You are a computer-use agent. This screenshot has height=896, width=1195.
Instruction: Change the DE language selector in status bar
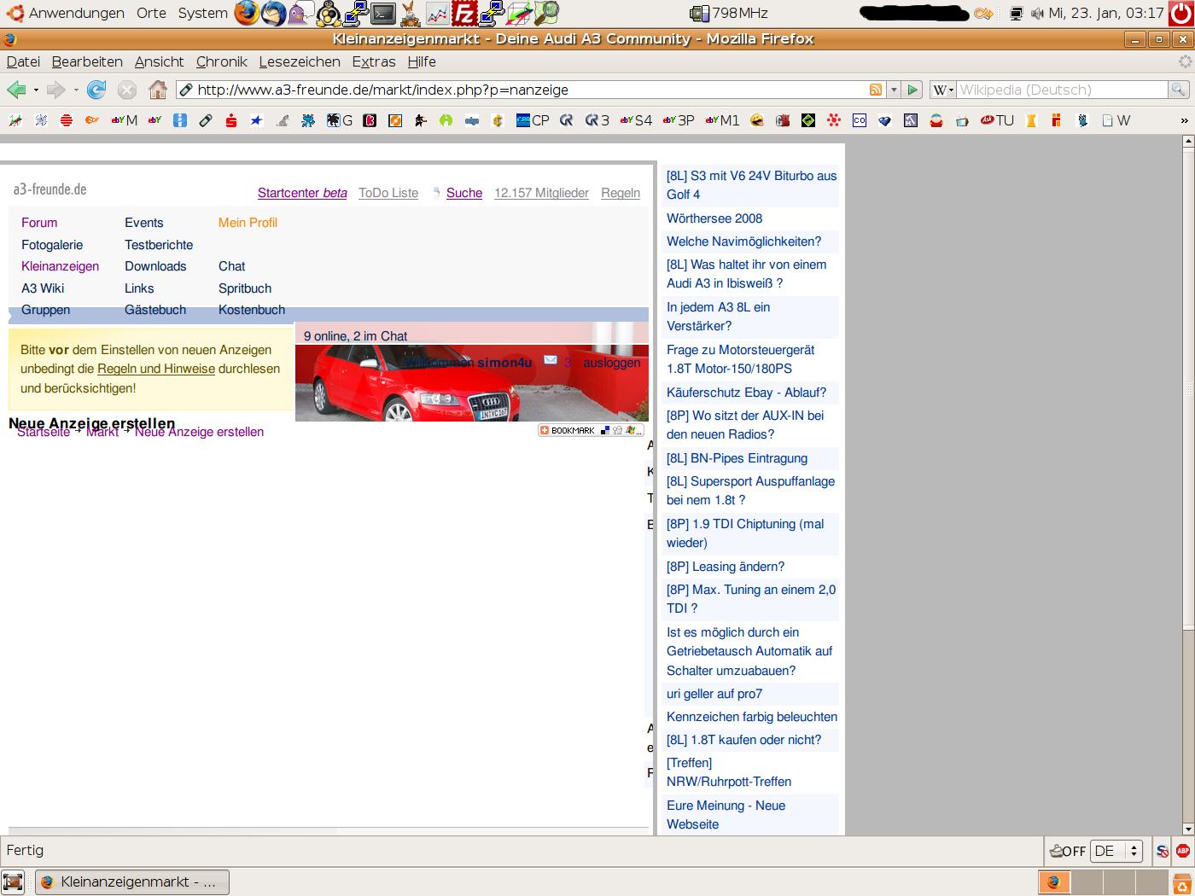coord(1116,851)
